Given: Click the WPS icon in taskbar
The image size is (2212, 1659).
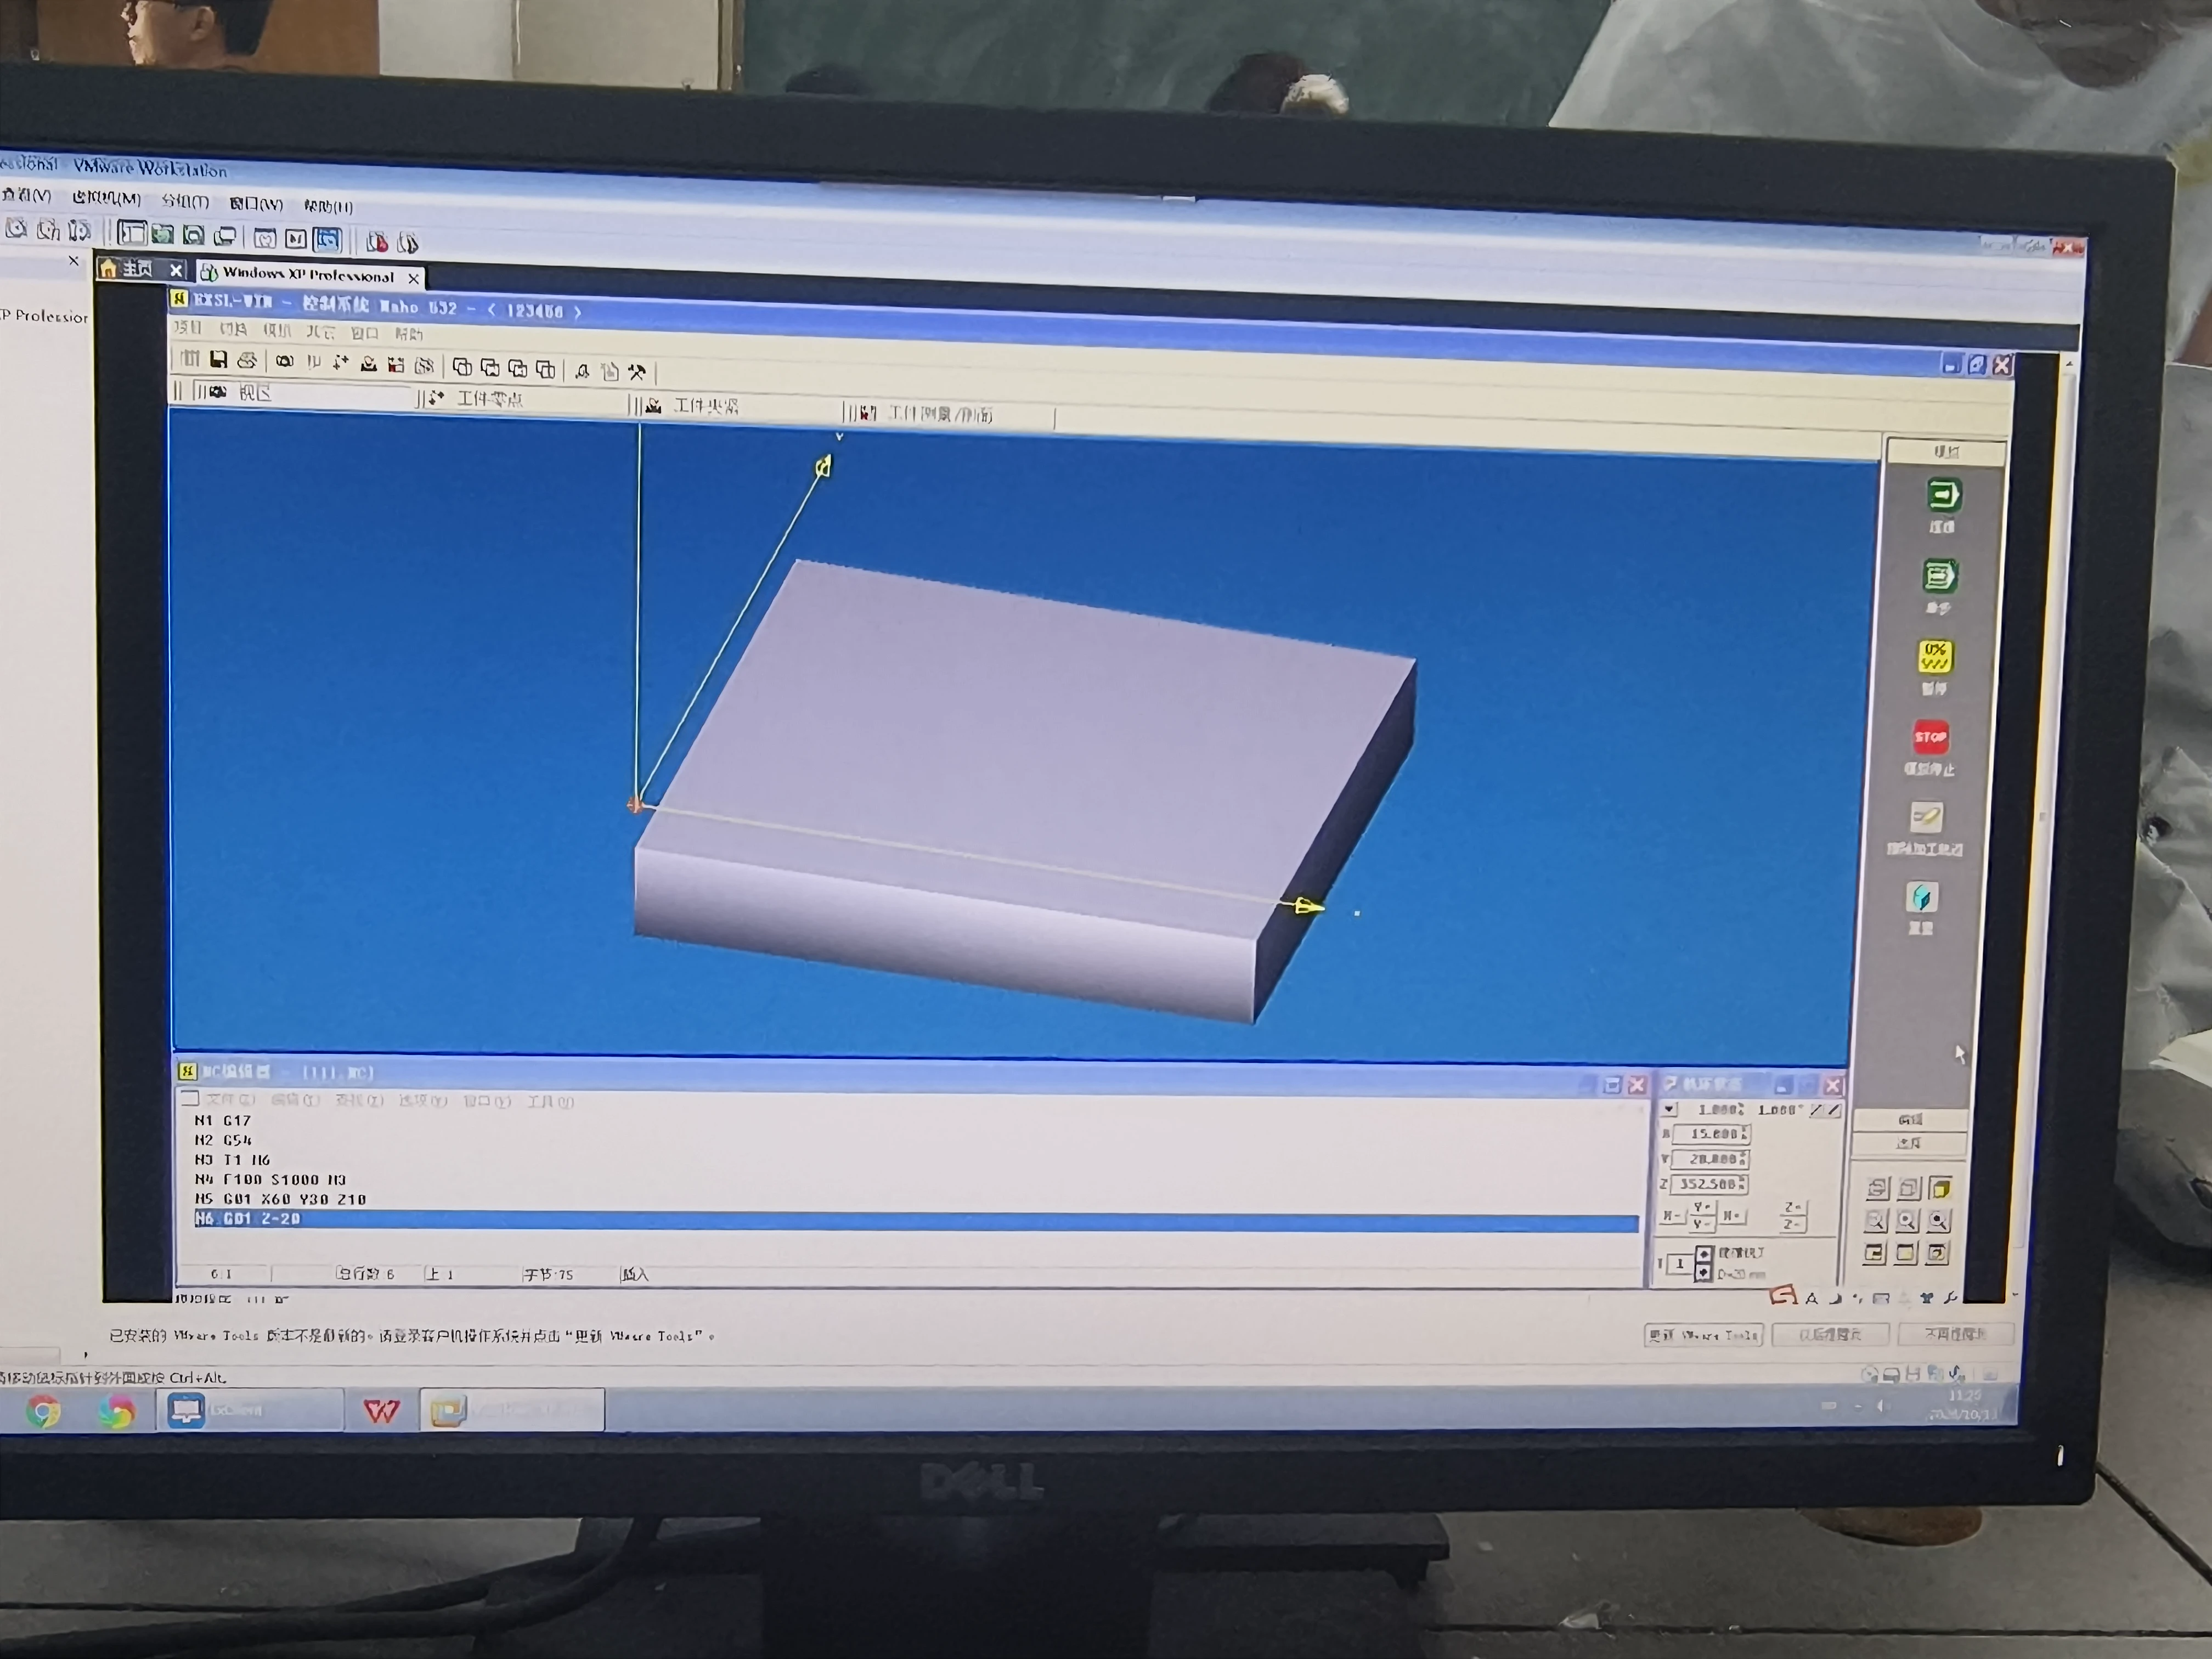Looking at the screenshot, I should pyautogui.click(x=381, y=1411).
